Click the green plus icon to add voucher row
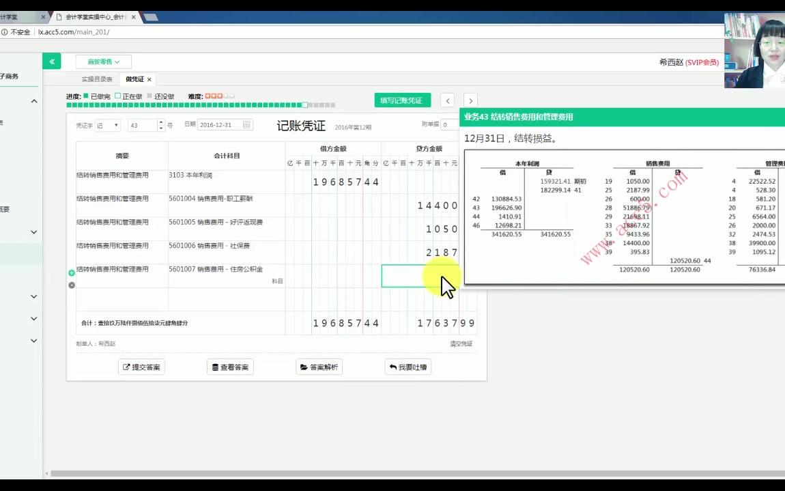Viewport: 785px width, 491px height. (x=71, y=272)
